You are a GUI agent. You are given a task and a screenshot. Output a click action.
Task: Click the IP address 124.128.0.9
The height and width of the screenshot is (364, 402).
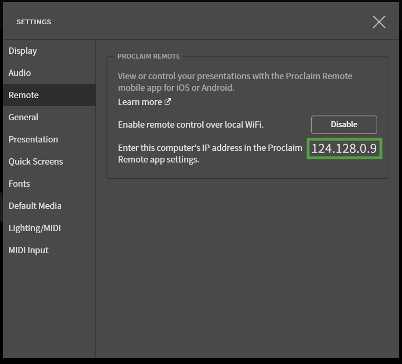coord(344,148)
